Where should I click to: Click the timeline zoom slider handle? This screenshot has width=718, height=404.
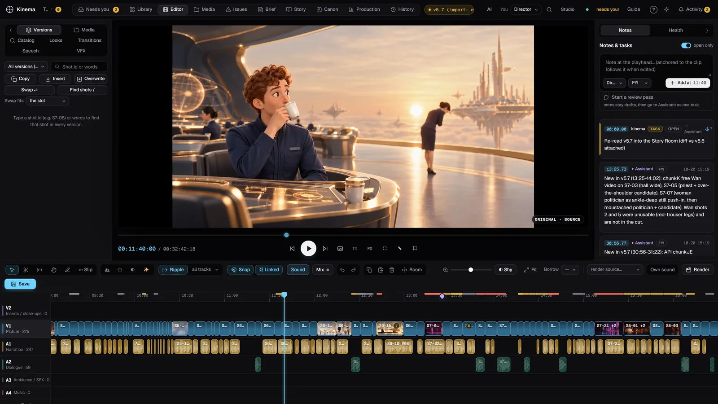click(471, 270)
